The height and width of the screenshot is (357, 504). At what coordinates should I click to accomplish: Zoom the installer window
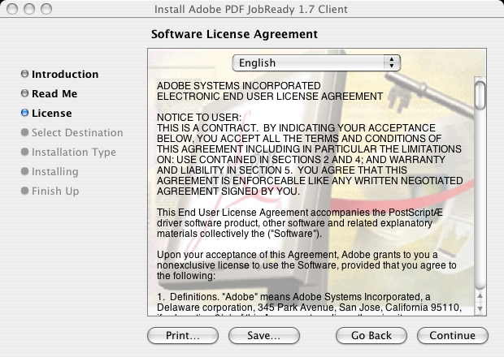(46, 9)
